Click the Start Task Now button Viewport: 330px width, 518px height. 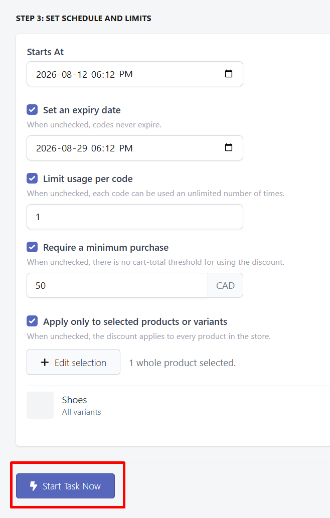pyautogui.click(x=65, y=486)
